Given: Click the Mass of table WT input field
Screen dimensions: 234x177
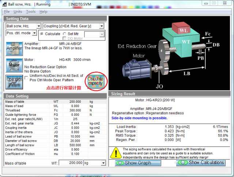Looking at the screenshot, I should (x=71, y=163).
